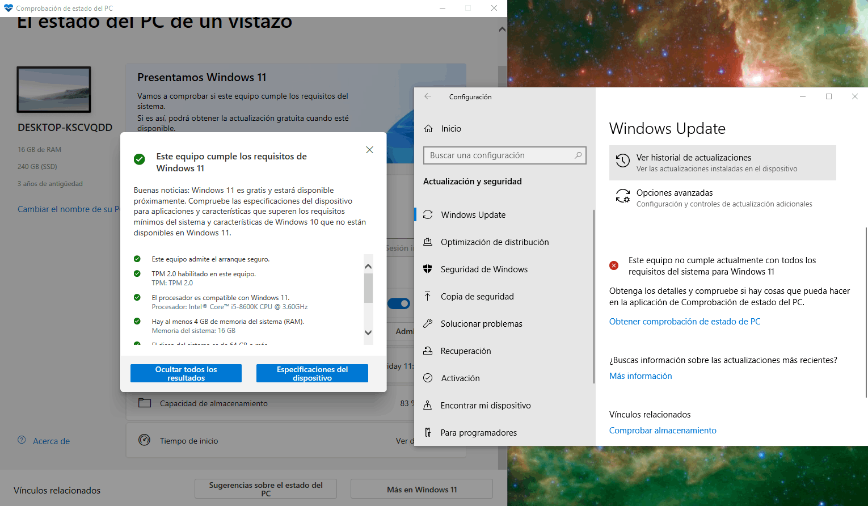Click the Inicio home icon
The width and height of the screenshot is (868, 506).
tap(428, 129)
